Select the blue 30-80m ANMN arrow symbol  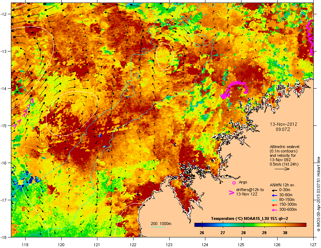275,195
